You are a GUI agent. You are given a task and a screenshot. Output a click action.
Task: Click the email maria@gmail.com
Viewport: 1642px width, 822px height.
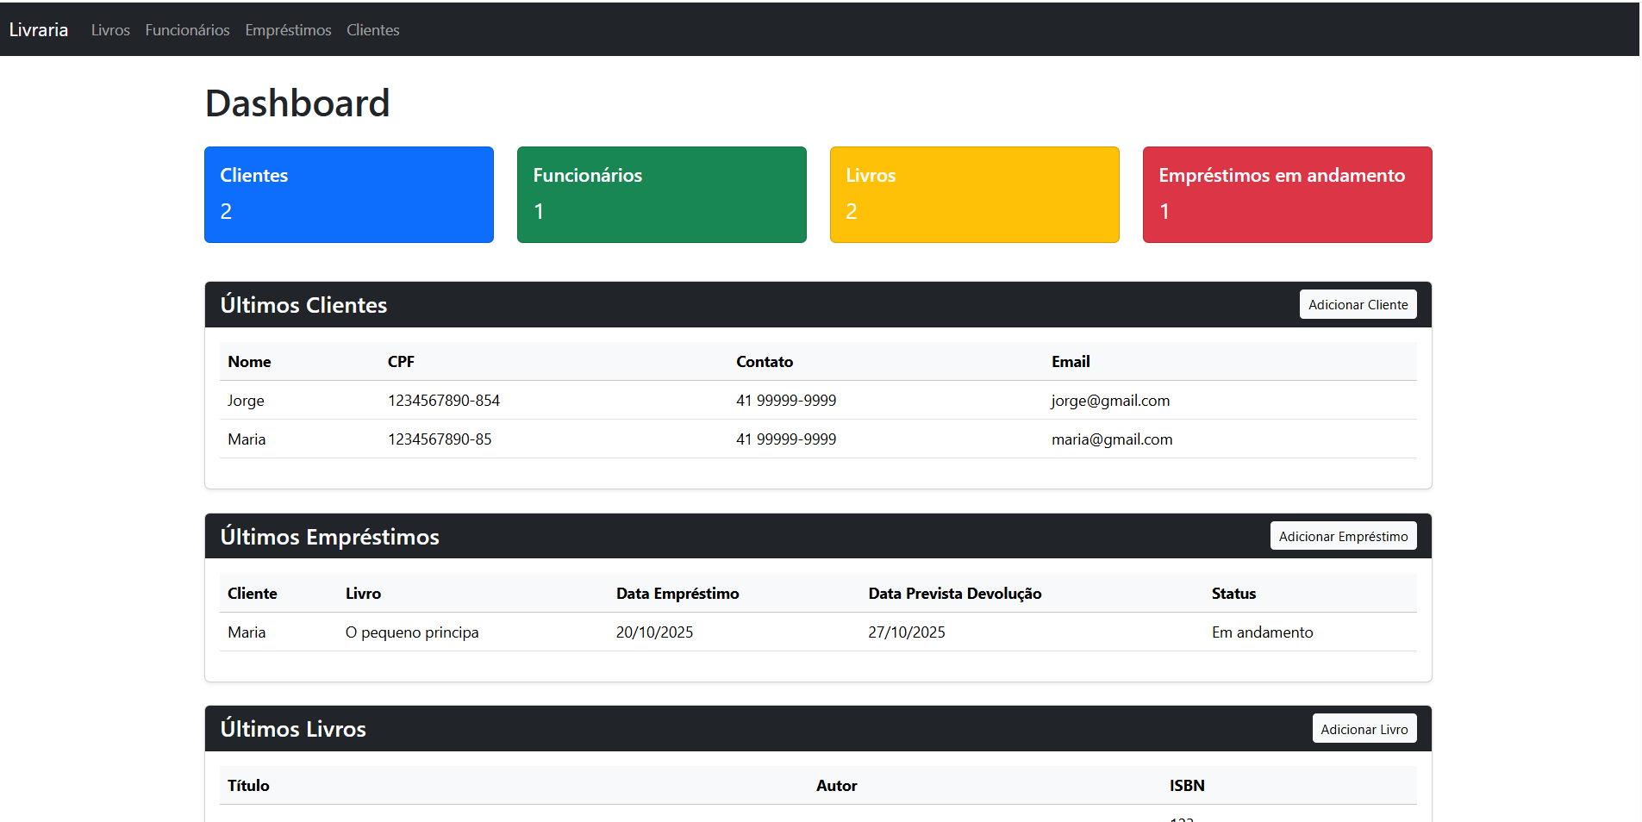pyautogui.click(x=1111, y=439)
